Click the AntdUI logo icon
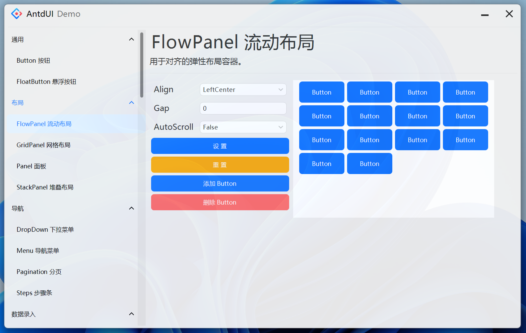 16,14
